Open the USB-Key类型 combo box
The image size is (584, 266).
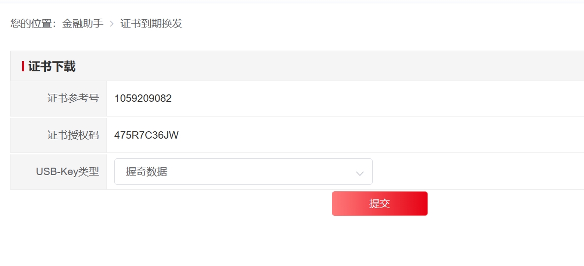tap(243, 172)
